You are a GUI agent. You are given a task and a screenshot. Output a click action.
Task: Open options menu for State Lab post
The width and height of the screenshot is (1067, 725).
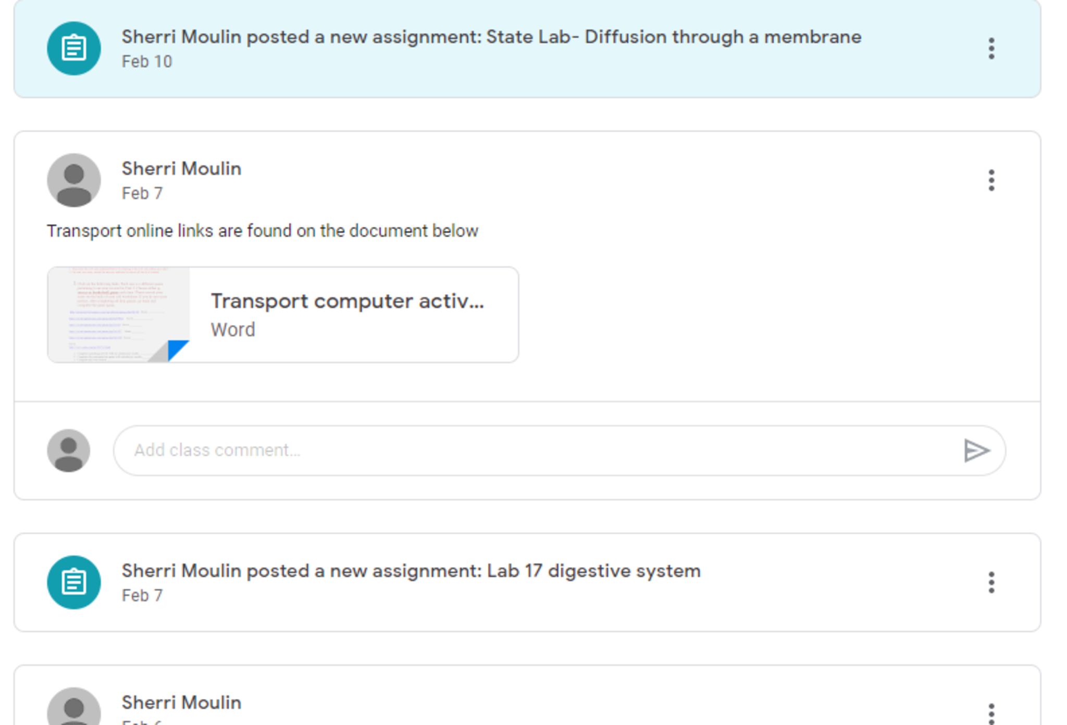coord(991,48)
